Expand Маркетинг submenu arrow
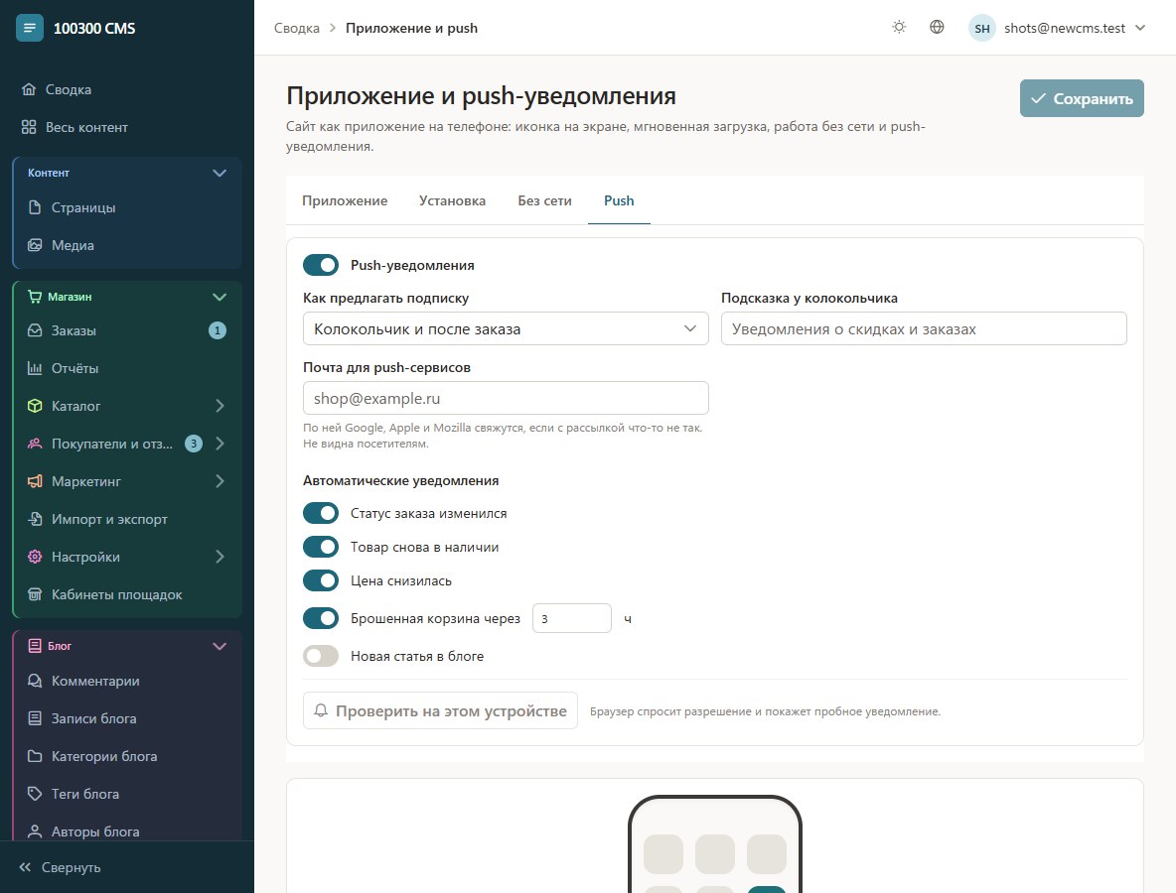The image size is (1176, 893). [x=220, y=481]
